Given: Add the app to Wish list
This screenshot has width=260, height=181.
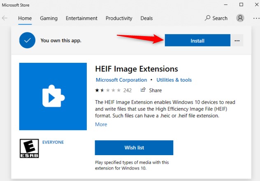Looking at the screenshot, I should 134,148.
